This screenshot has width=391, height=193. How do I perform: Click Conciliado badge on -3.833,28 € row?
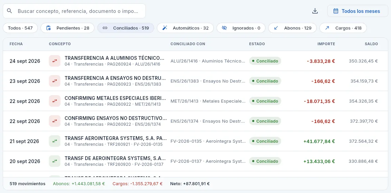tap(265, 61)
